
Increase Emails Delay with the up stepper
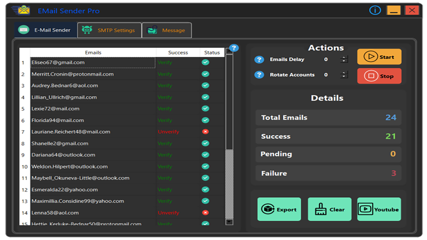coord(344,58)
